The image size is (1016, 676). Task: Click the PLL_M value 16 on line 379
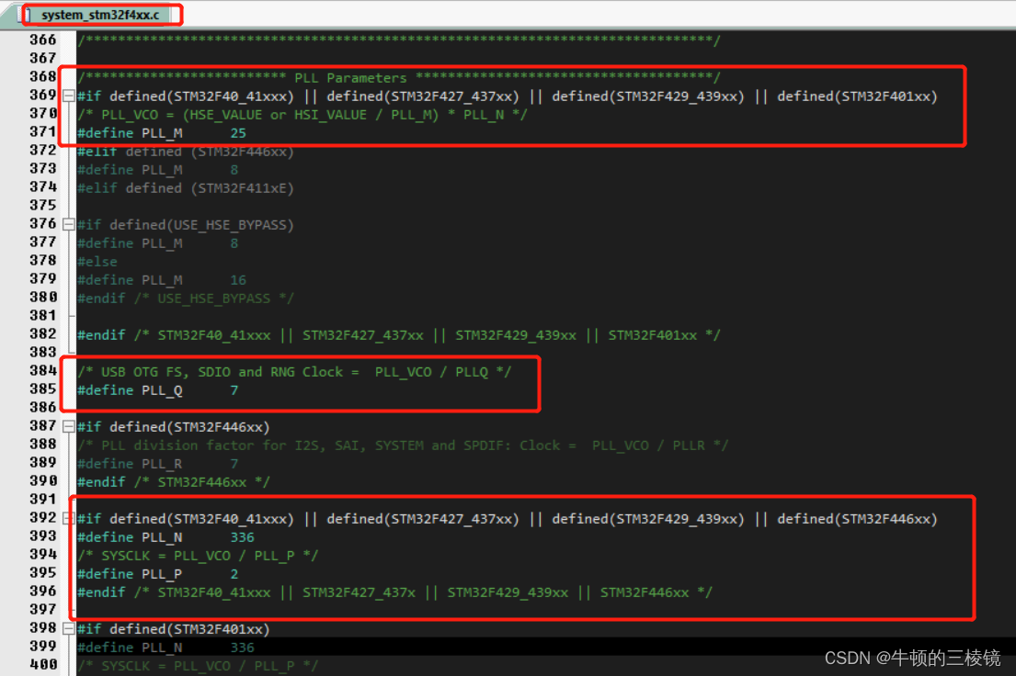238,280
